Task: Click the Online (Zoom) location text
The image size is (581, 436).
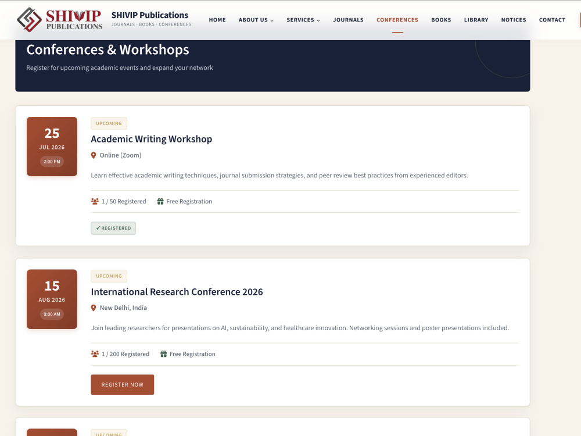Action: (x=120, y=155)
